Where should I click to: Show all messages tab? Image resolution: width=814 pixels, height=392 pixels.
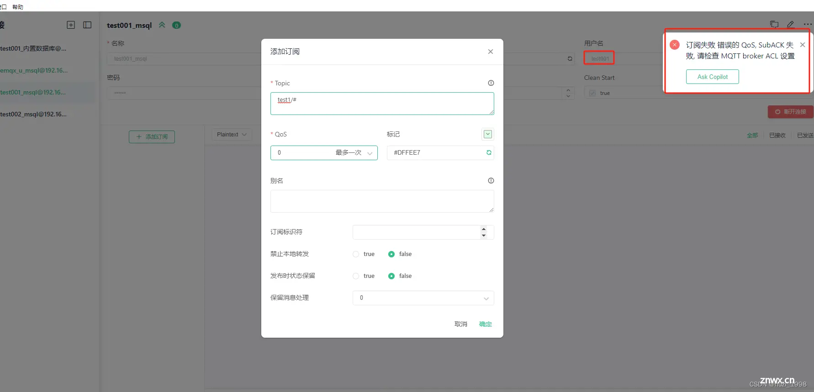click(752, 136)
